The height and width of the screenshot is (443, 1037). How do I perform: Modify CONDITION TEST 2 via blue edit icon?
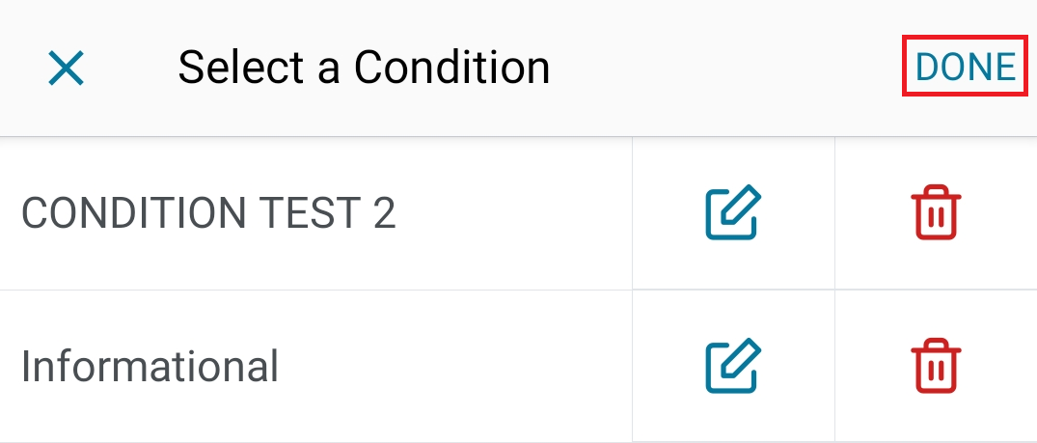click(x=733, y=213)
